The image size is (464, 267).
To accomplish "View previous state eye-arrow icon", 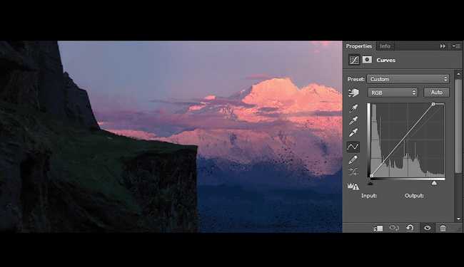I will 394,228.
